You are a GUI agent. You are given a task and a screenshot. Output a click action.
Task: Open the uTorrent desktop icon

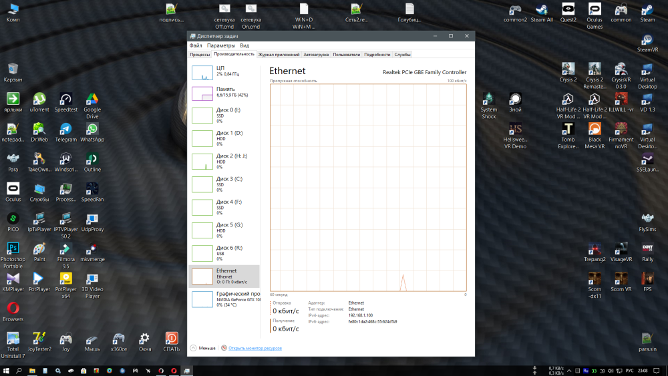[39, 100]
